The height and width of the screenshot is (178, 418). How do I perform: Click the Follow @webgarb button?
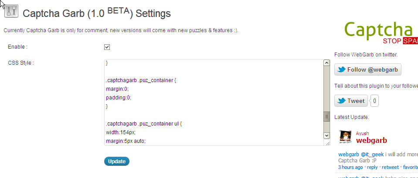[x=368, y=70]
